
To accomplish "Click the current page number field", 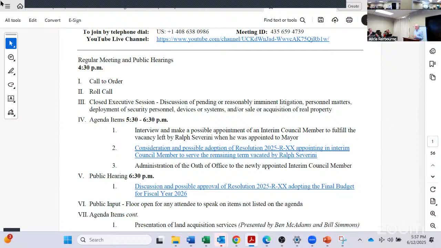I will click(x=433, y=141).
